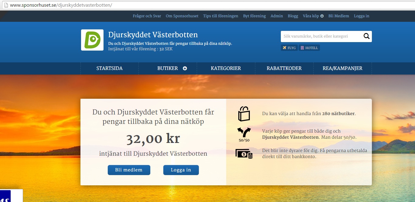Open the KATEGORIER menu item
The image size is (415, 202).
point(226,68)
